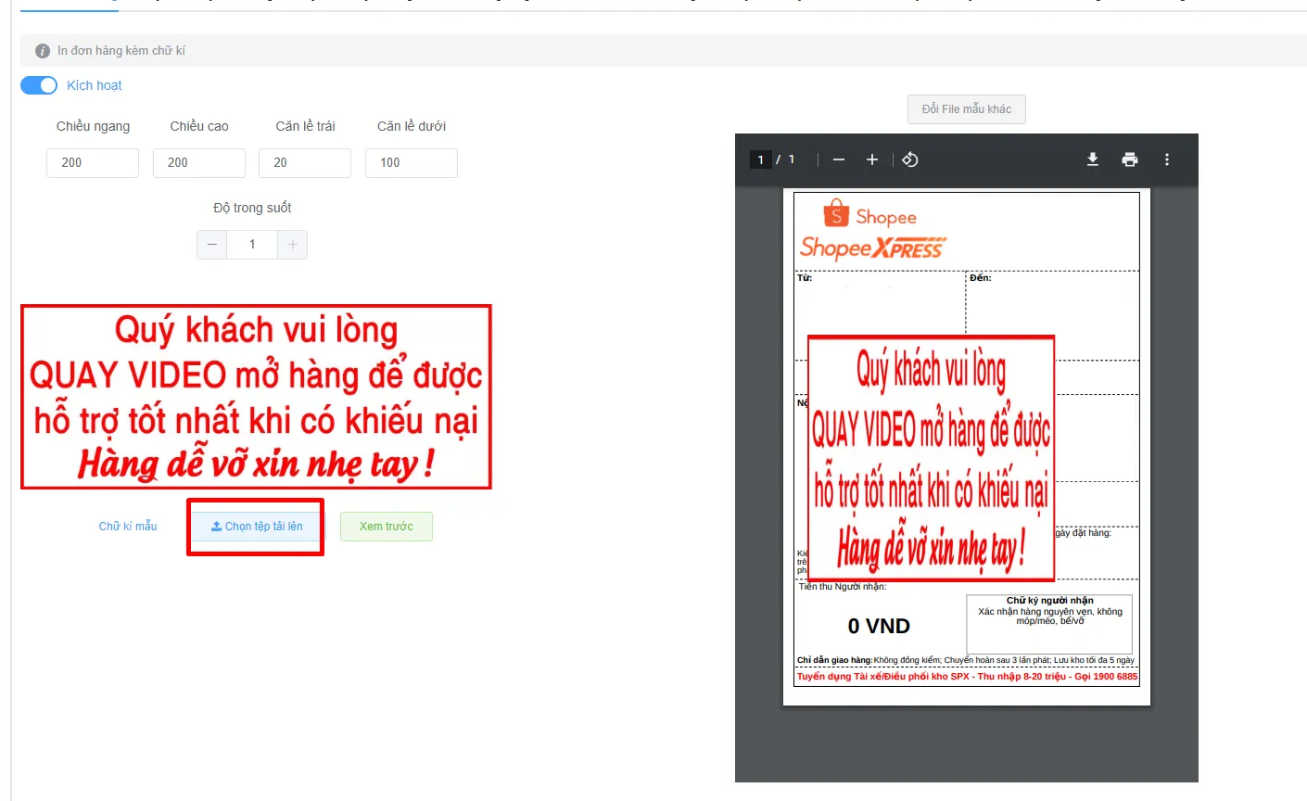Click the 0 VND amount in PDF
This screenshot has width=1307, height=801.
[879, 627]
